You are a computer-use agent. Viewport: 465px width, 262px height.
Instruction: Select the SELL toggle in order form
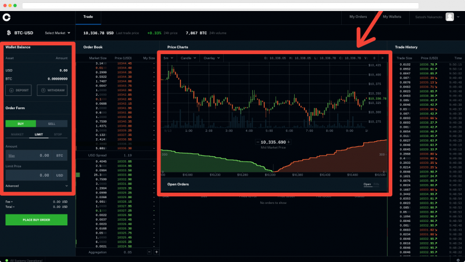coord(52,124)
